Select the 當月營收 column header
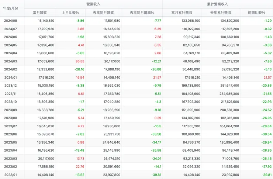This screenshot has height=179, width=273. tap(40, 13)
